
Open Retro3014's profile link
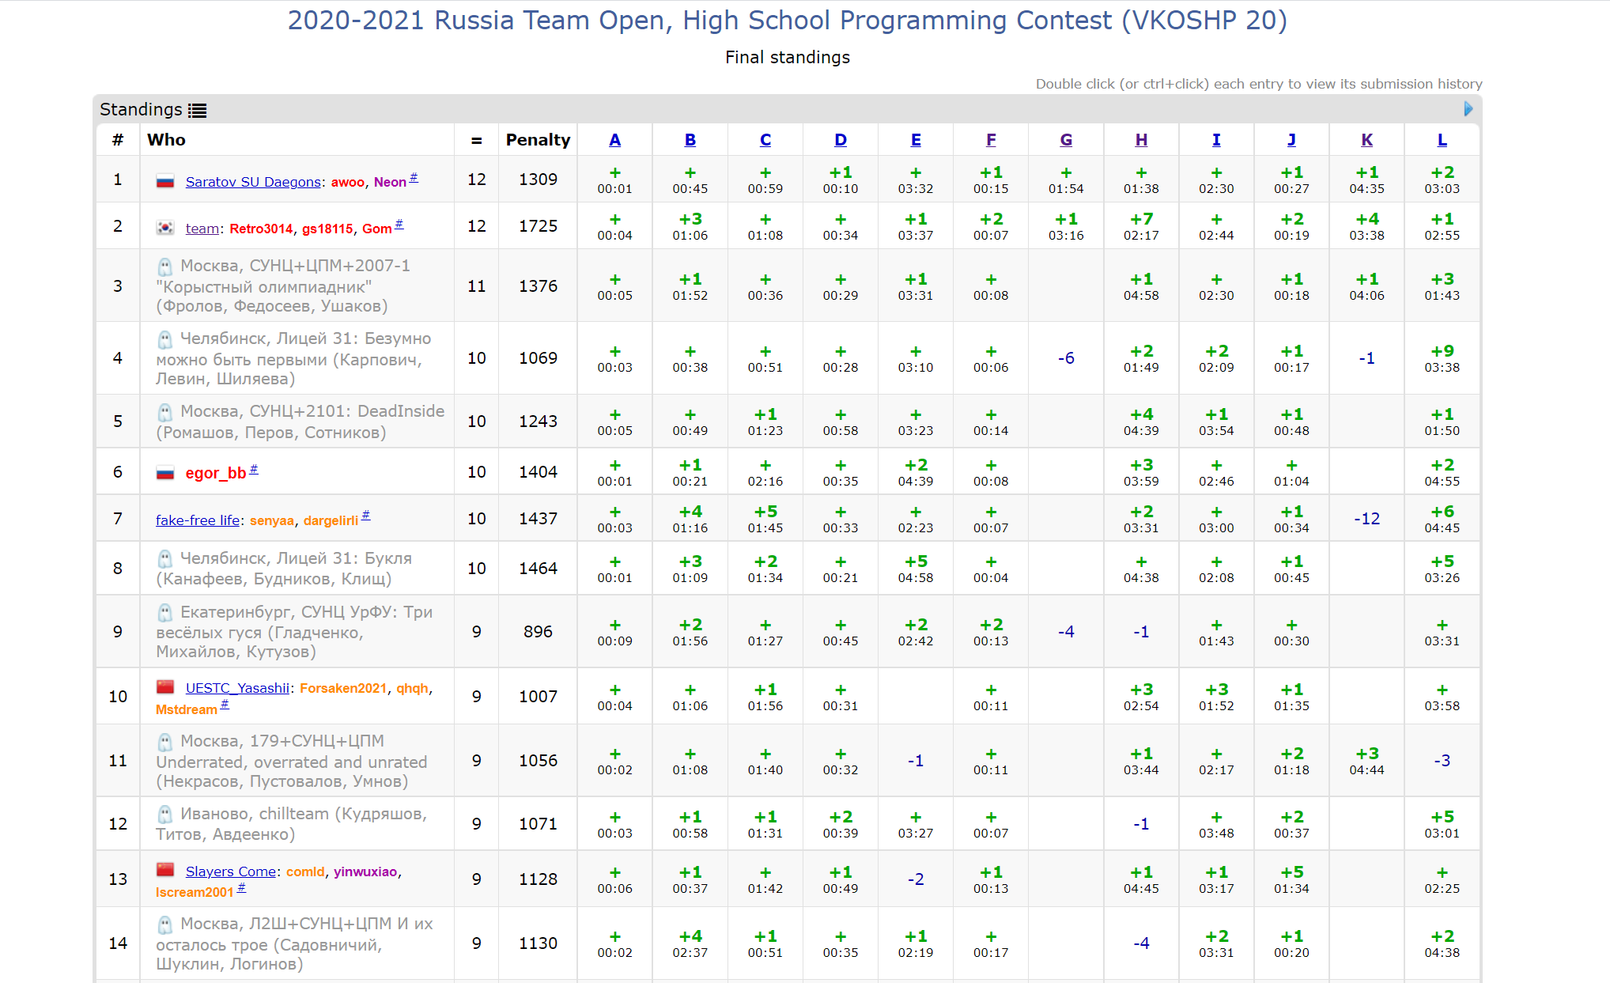[261, 229]
